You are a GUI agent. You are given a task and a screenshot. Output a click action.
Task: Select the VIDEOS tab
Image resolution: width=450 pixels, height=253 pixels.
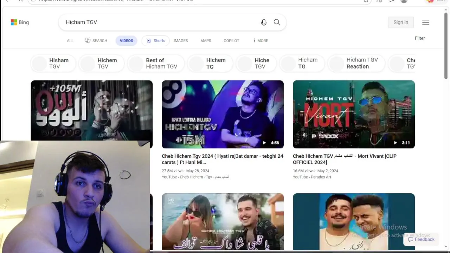click(126, 41)
